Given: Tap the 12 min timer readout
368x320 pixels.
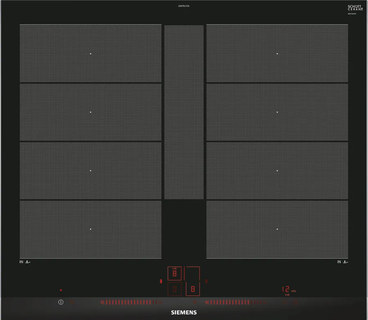Looking at the screenshot, I should click(x=289, y=289).
